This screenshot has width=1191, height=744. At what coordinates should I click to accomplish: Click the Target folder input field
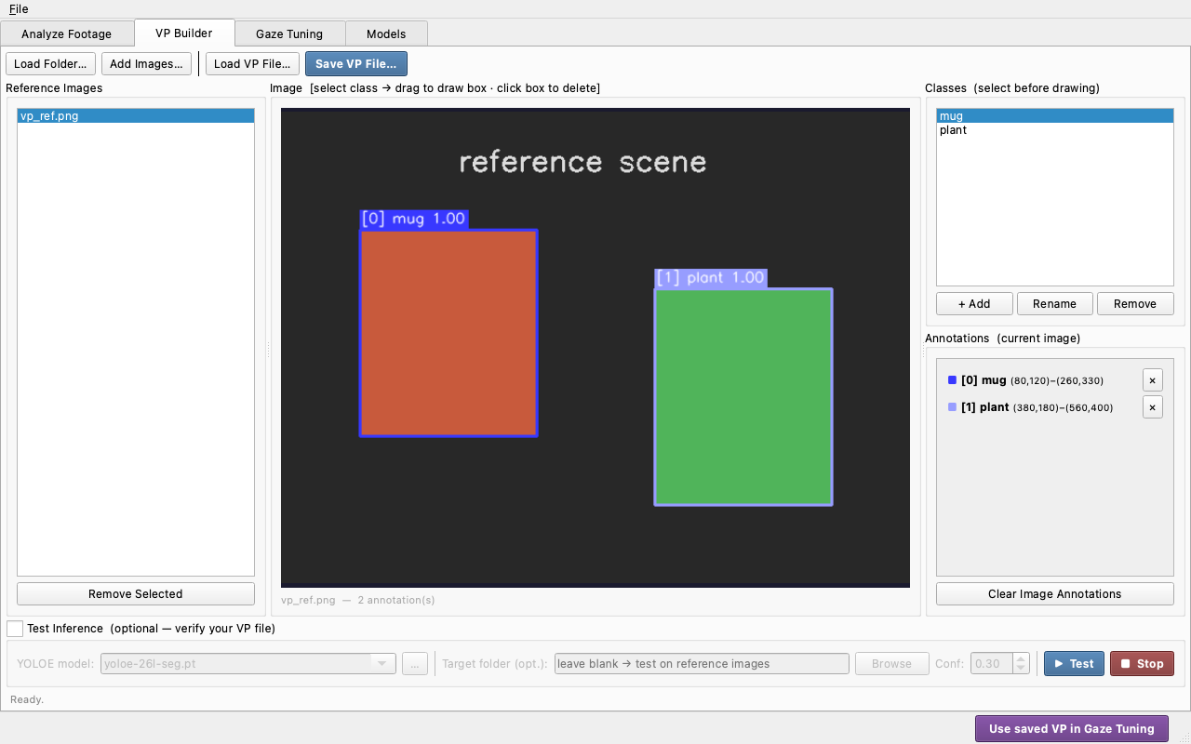[x=702, y=663]
